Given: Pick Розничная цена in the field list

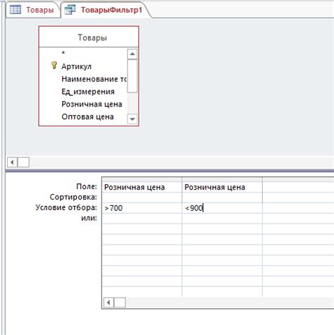Looking at the screenshot, I should tap(92, 104).
